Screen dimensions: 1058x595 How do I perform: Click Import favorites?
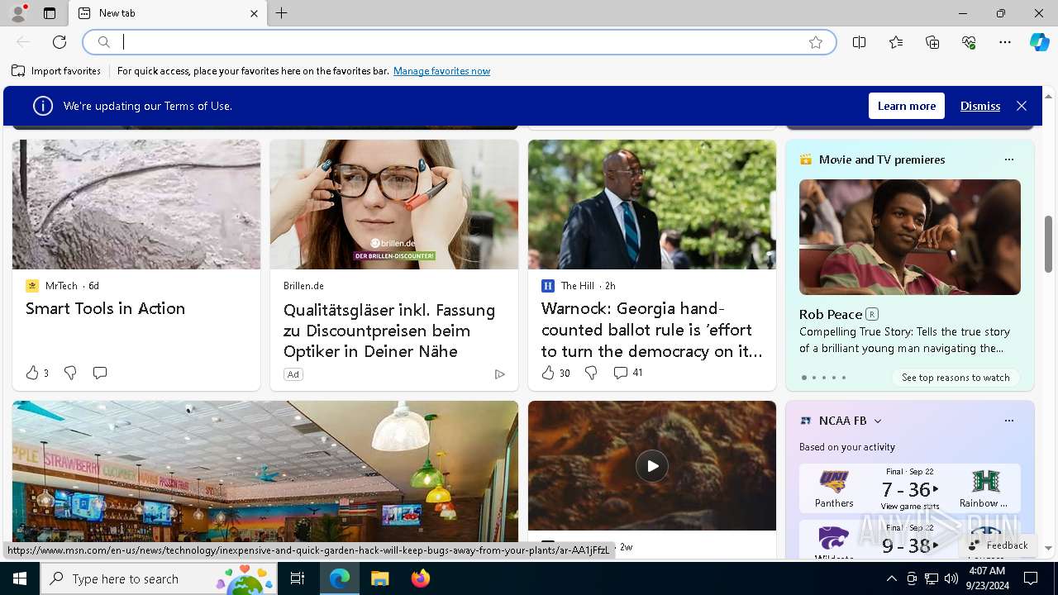pos(56,71)
